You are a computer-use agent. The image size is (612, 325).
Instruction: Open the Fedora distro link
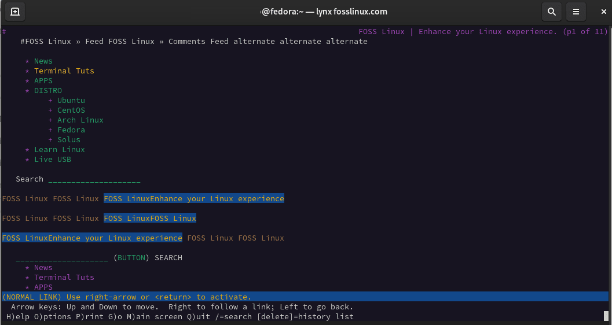[x=71, y=130]
